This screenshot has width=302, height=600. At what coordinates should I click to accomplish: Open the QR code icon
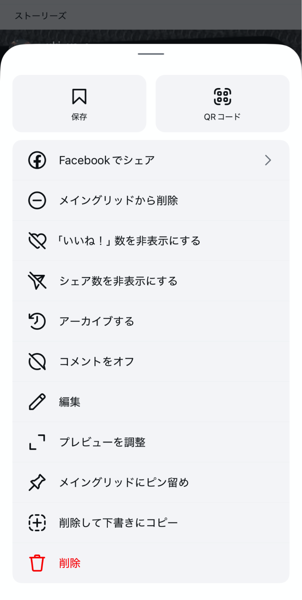coord(222,97)
